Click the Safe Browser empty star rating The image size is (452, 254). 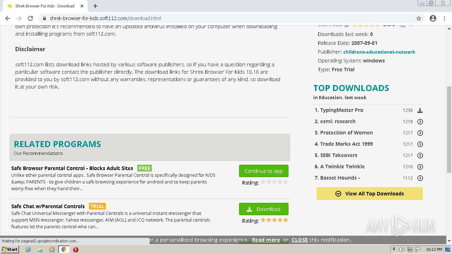coord(274,182)
